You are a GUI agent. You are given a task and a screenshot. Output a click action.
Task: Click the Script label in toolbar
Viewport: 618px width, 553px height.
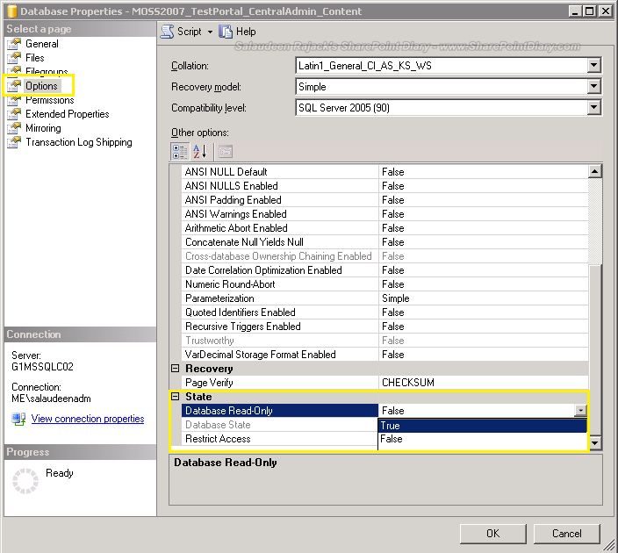(190, 32)
